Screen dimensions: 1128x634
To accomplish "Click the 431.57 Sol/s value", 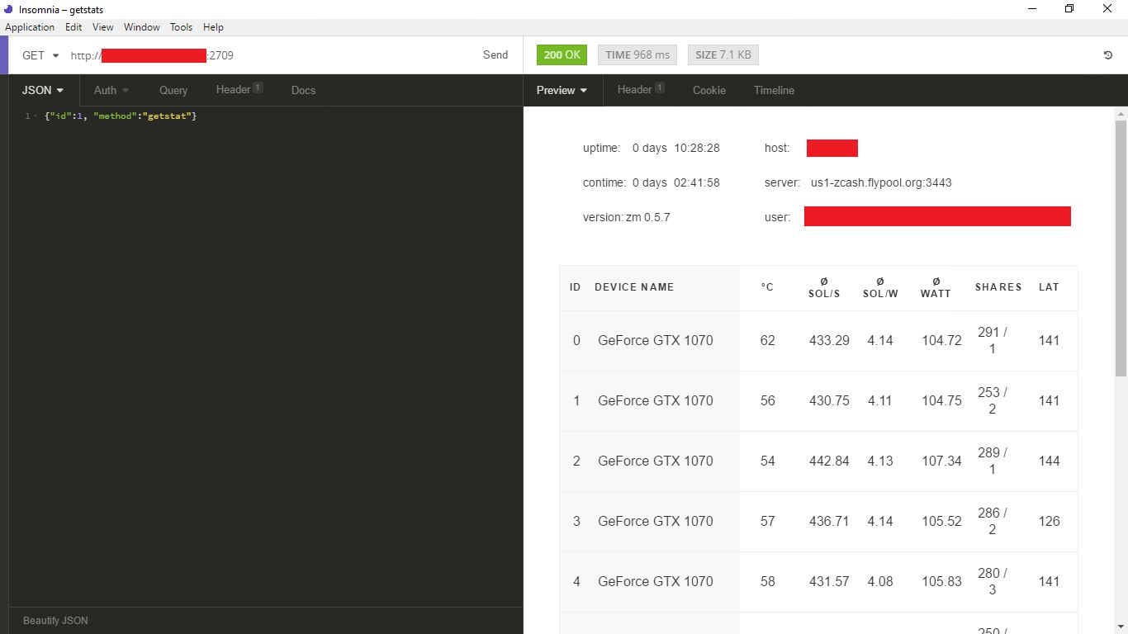I will click(829, 581).
